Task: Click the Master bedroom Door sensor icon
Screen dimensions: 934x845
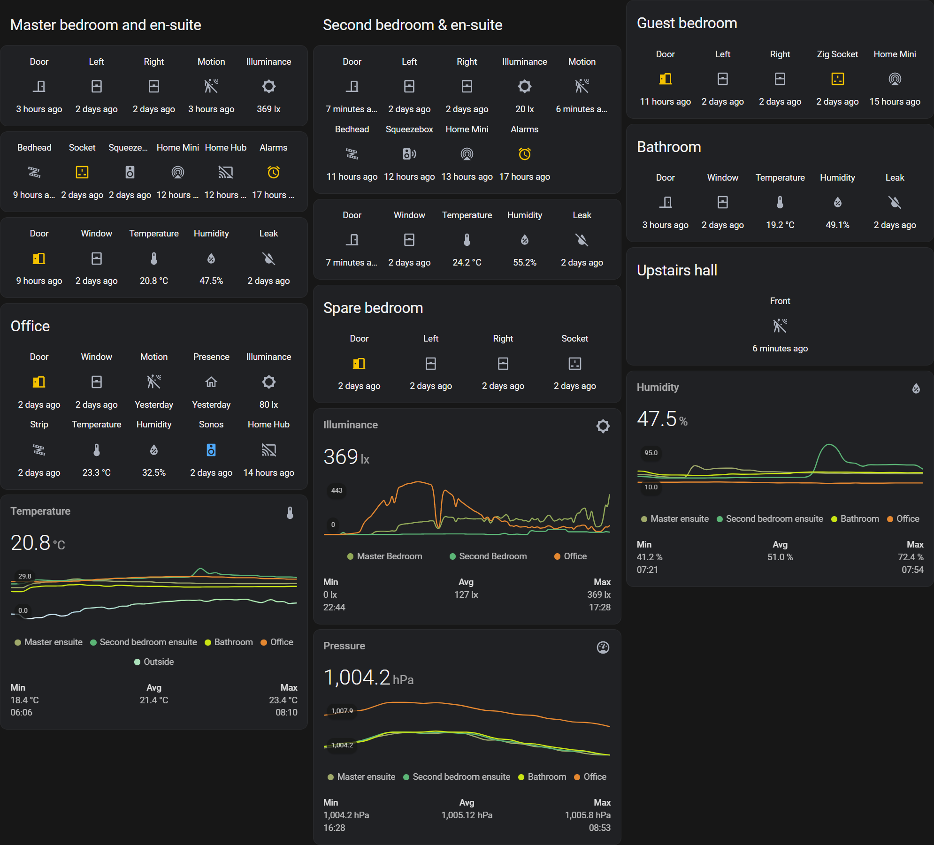Action: (39, 86)
